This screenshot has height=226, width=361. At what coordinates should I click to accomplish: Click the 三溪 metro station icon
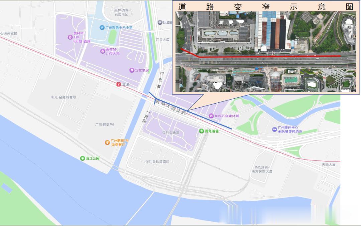pyautogui.click(x=119, y=84)
